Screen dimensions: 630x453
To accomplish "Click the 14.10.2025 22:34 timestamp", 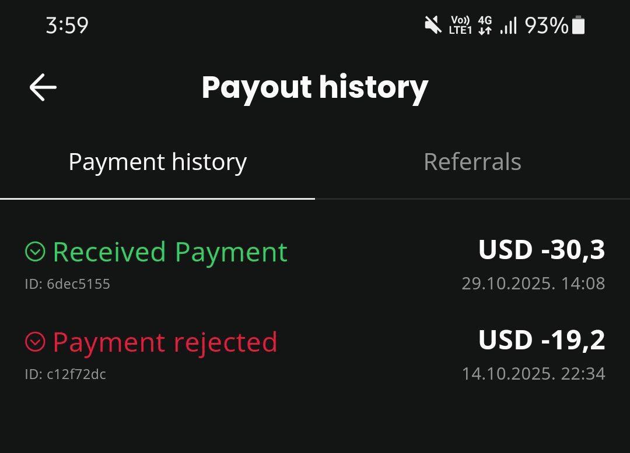I will click(x=533, y=373).
